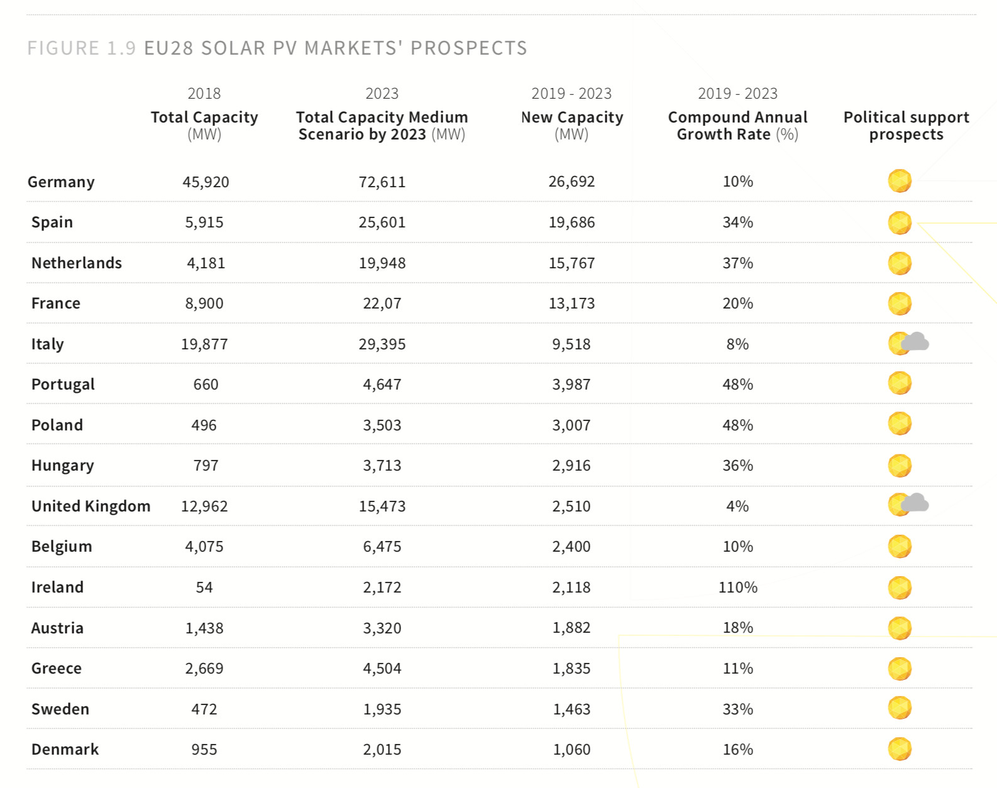Click Ireland's 110% growth rate value
Viewport: 997px width, 788px height.
coord(737,588)
